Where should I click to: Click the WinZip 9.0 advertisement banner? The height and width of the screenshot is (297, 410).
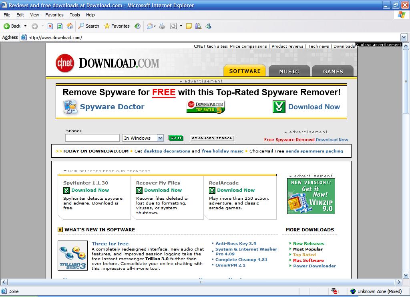tap(311, 196)
